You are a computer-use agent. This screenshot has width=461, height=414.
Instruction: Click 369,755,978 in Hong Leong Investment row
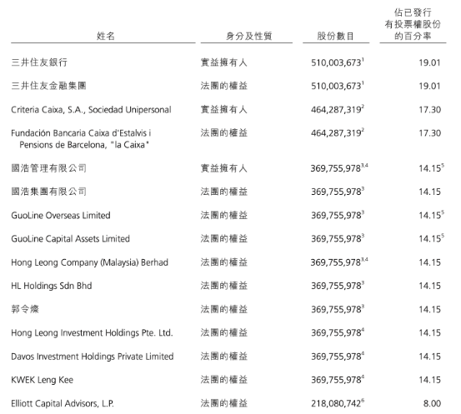(336, 333)
